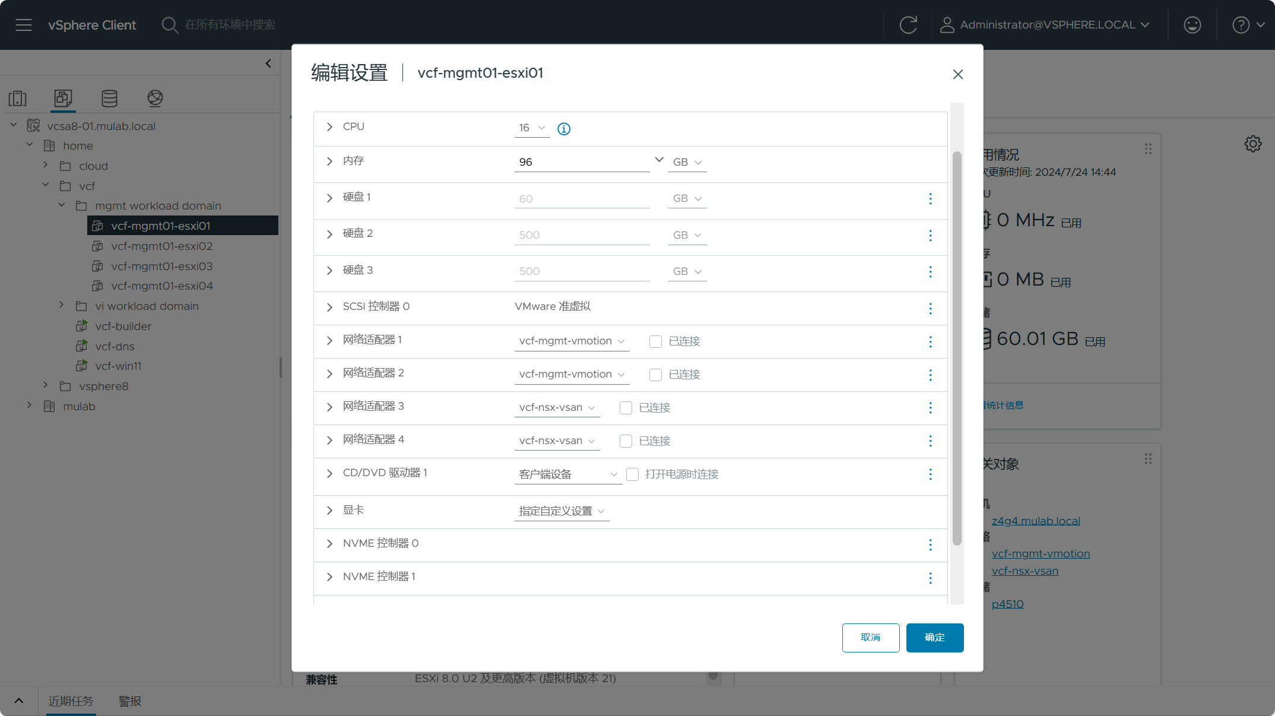
Task: Click 取消 to cancel changes
Action: click(x=871, y=638)
